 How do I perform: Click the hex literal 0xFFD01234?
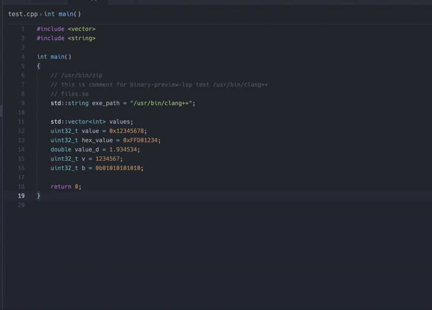(140, 140)
